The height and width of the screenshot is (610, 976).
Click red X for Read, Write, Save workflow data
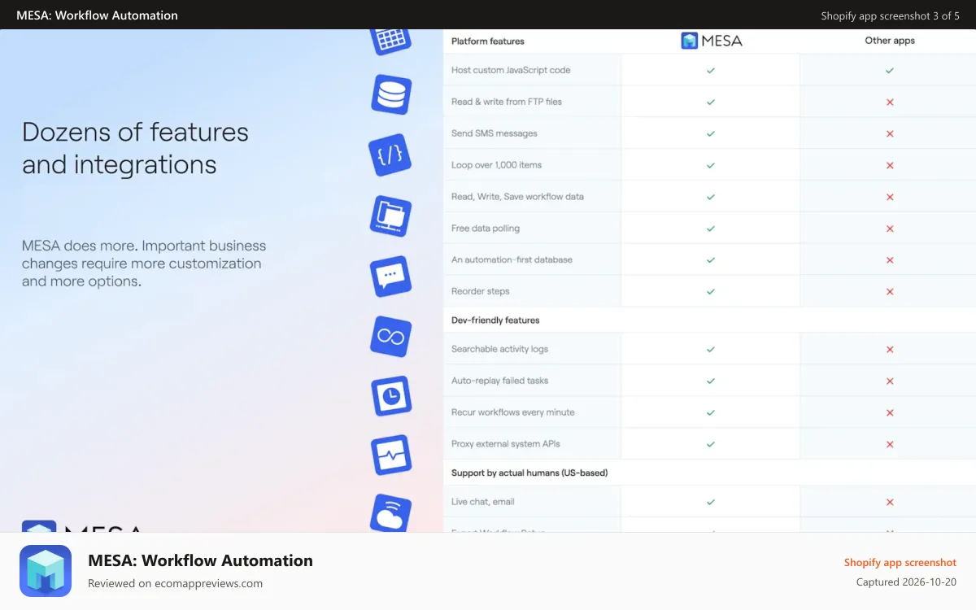coord(890,197)
